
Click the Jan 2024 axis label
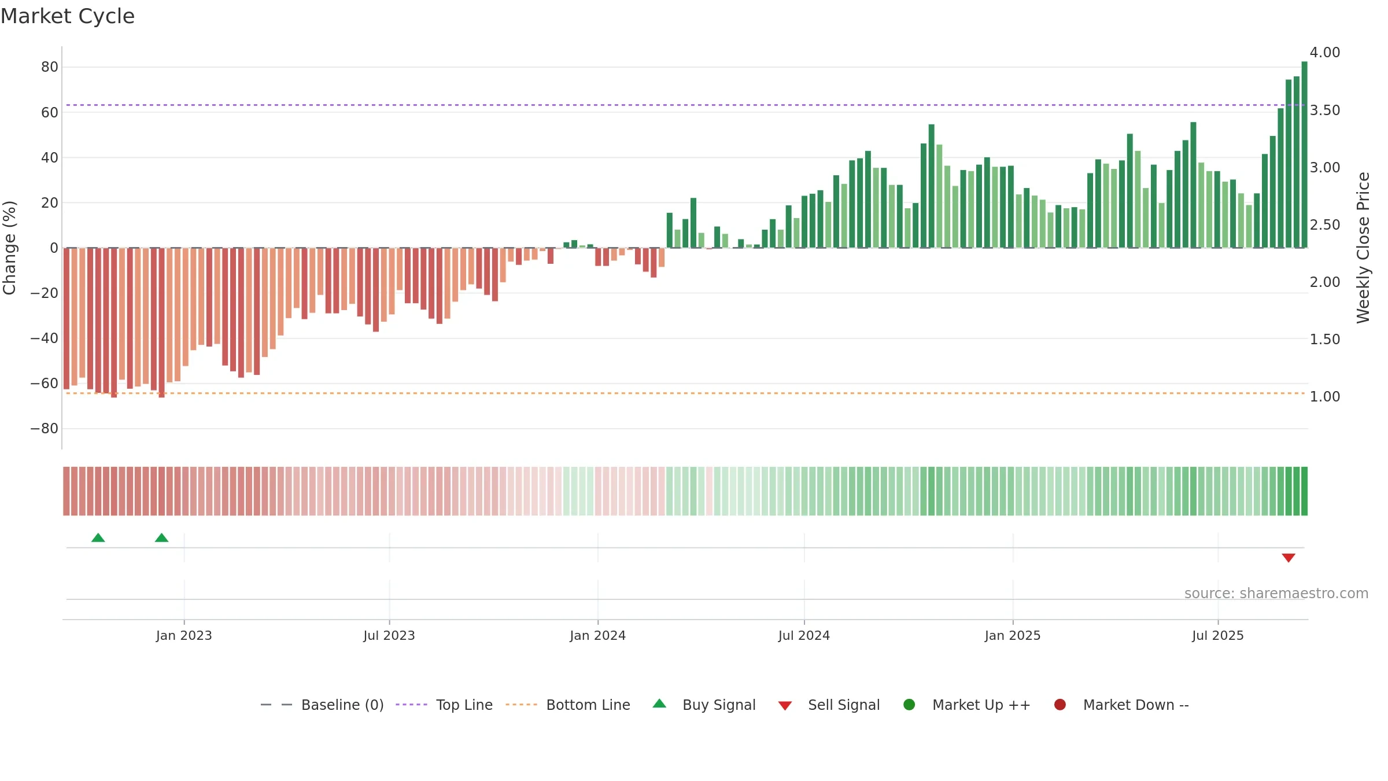pos(597,635)
